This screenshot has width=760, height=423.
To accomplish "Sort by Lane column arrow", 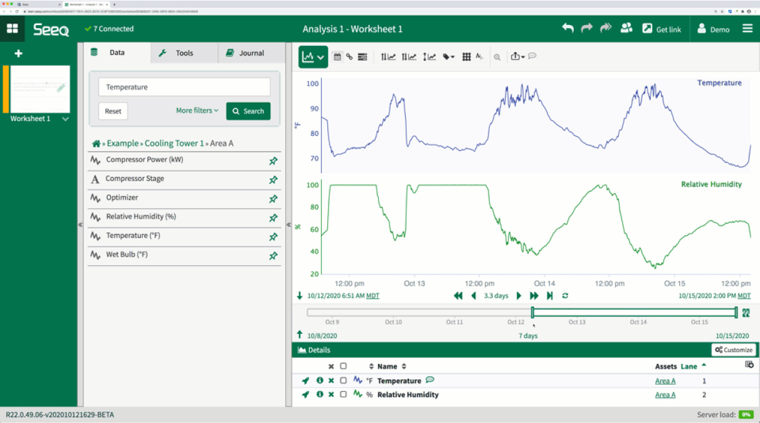I will pos(704,365).
